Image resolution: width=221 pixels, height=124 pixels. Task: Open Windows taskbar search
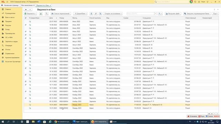8,122
